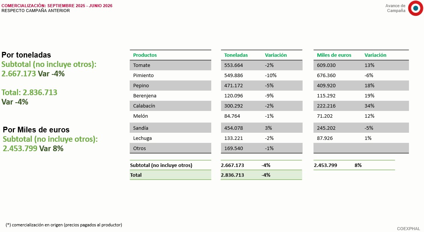Click the red circular Avance de Campaña logo

[415, 8]
